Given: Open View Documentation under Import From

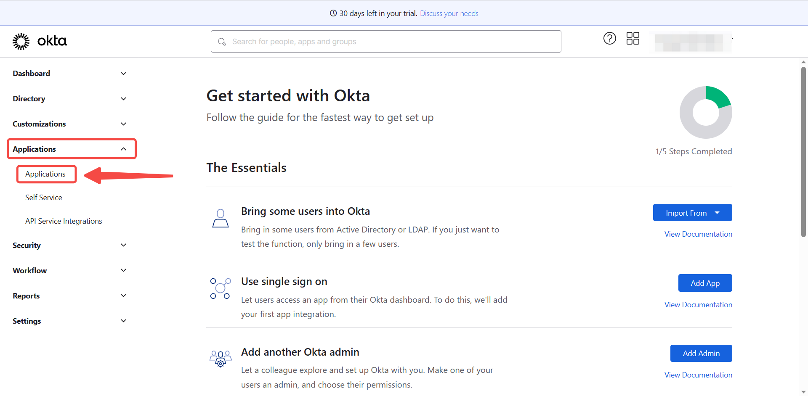Looking at the screenshot, I should point(698,234).
